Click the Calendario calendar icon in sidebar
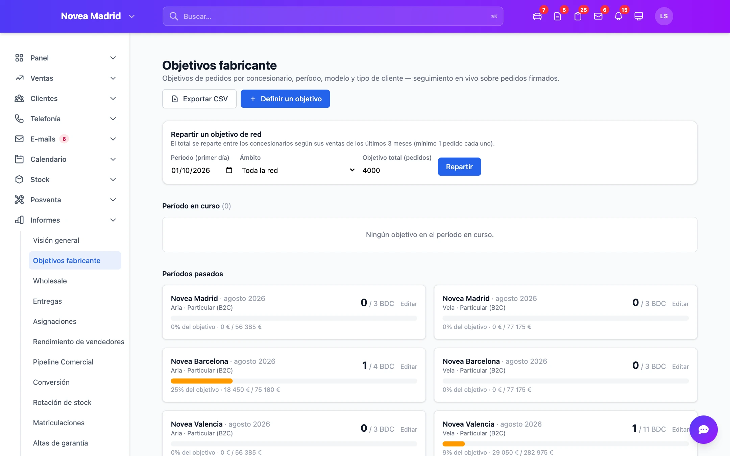The height and width of the screenshot is (456, 730). (x=19, y=159)
